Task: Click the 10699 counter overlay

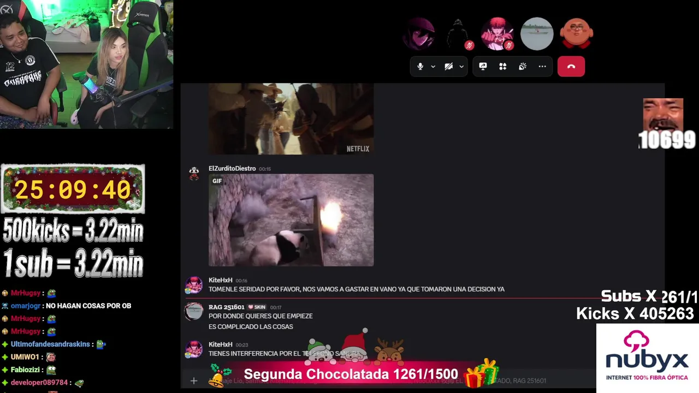Action: 667,140
